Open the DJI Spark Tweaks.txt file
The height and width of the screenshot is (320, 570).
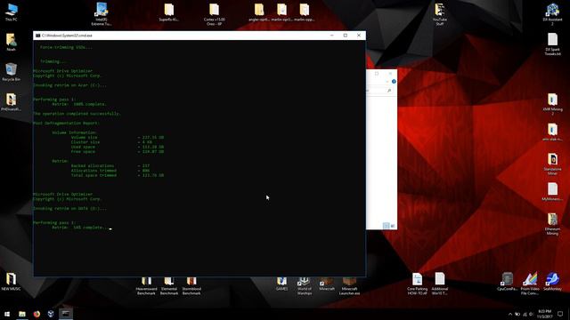click(x=552, y=44)
